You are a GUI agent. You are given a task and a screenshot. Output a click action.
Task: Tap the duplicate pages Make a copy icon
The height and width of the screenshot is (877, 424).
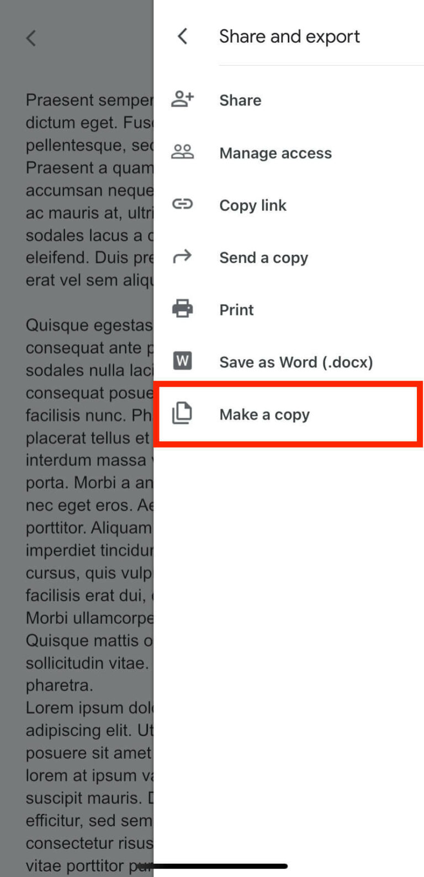pyautogui.click(x=182, y=414)
